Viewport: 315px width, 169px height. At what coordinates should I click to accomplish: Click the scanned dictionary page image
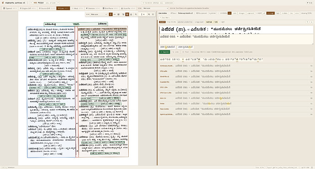pos(78,89)
